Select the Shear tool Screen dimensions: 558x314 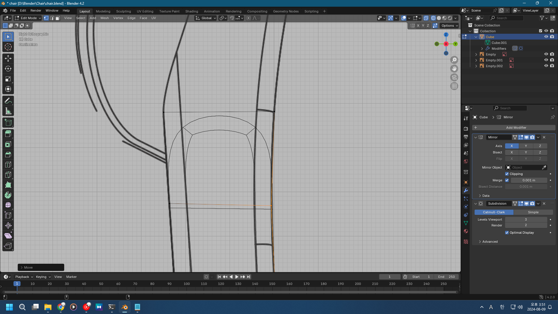8,236
